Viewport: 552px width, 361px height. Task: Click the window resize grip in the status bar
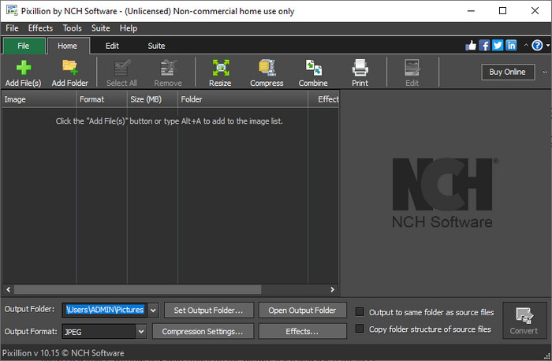[x=547, y=356]
